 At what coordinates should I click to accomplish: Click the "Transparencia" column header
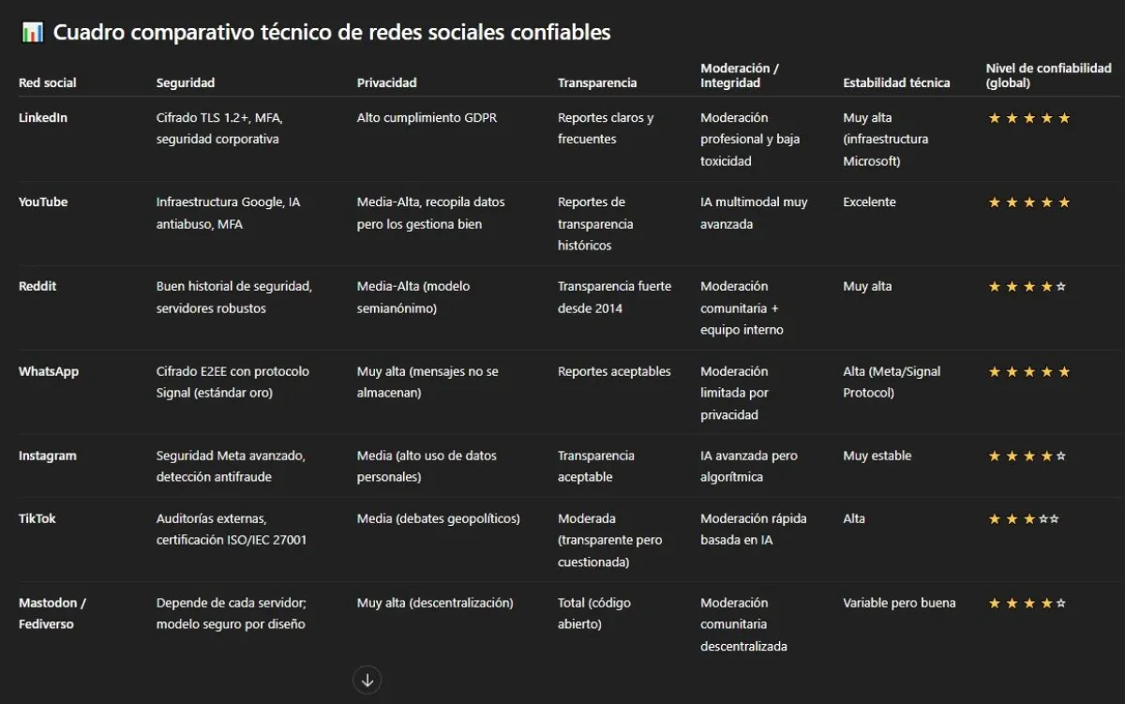[x=597, y=82]
